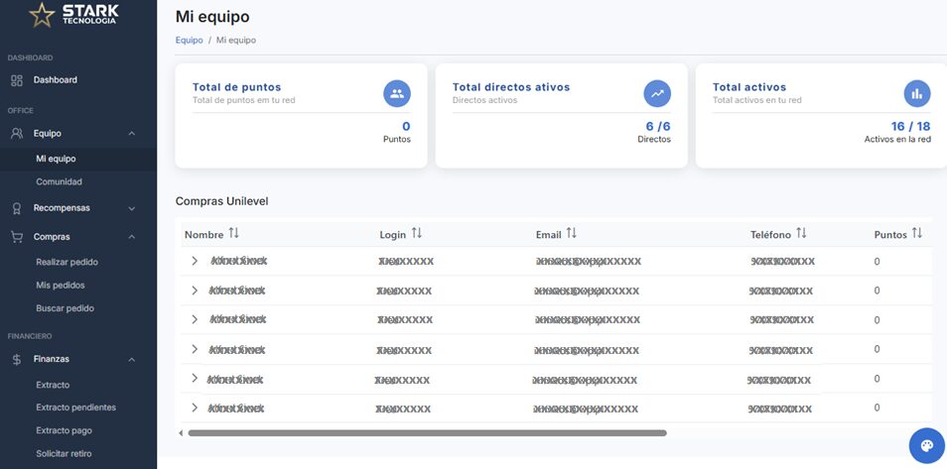Go to Solicitar retiro page
This screenshot has height=469, width=947.
point(65,454)
